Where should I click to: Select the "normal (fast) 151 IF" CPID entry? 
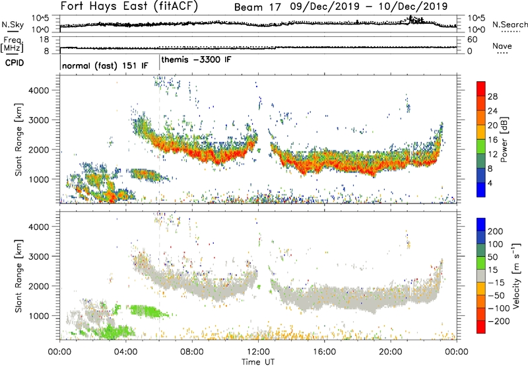tap(105, 65)
